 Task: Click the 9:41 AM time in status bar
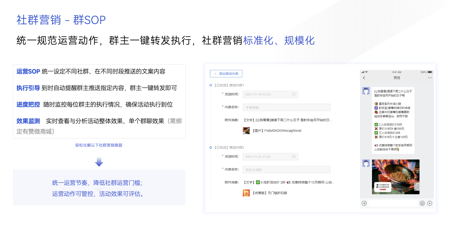pos(397,72)
